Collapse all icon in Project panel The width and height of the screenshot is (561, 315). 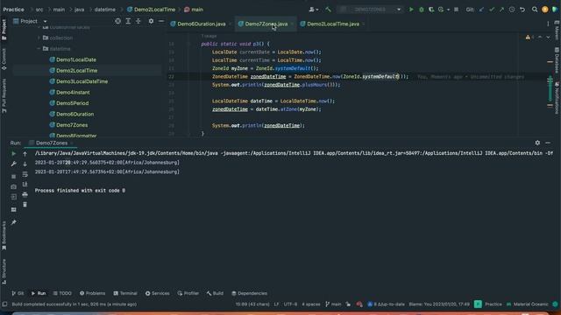(x=138, y=21)
